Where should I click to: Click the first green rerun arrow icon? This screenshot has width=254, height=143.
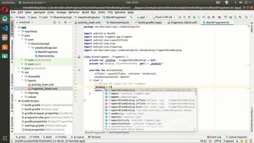tap(179, 17)
